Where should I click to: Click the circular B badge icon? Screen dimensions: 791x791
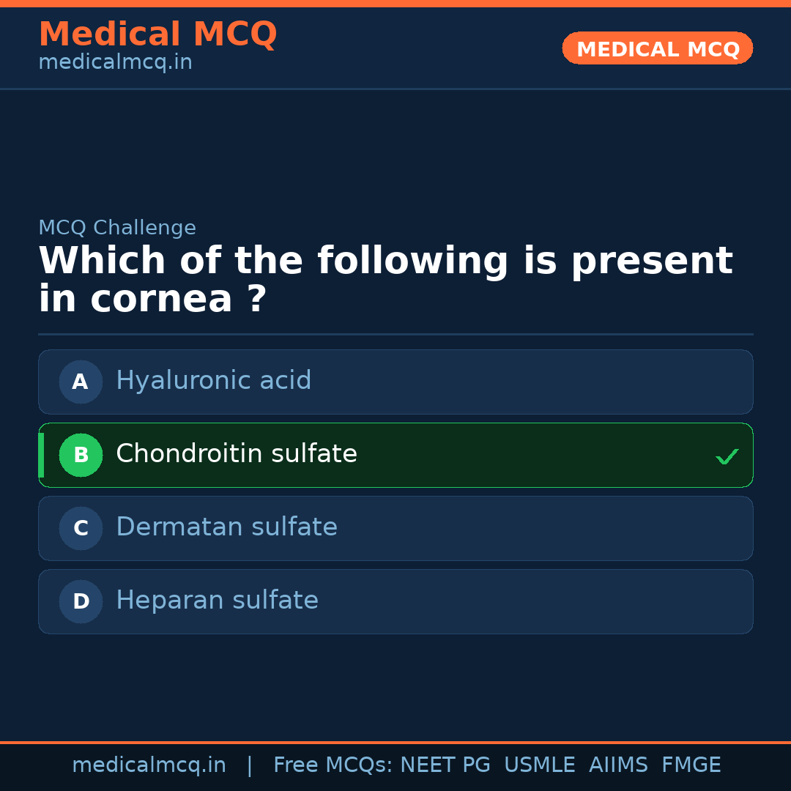tap(81, 455)
